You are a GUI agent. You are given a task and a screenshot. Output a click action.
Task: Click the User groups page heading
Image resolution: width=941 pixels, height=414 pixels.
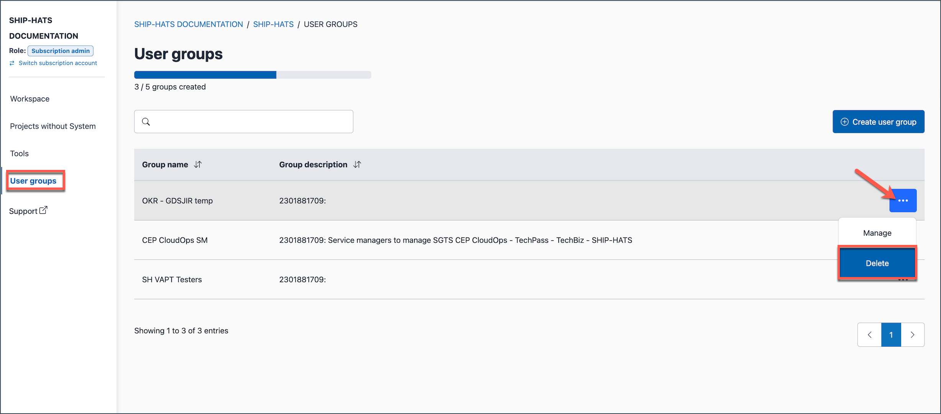(x=178, y=54)
